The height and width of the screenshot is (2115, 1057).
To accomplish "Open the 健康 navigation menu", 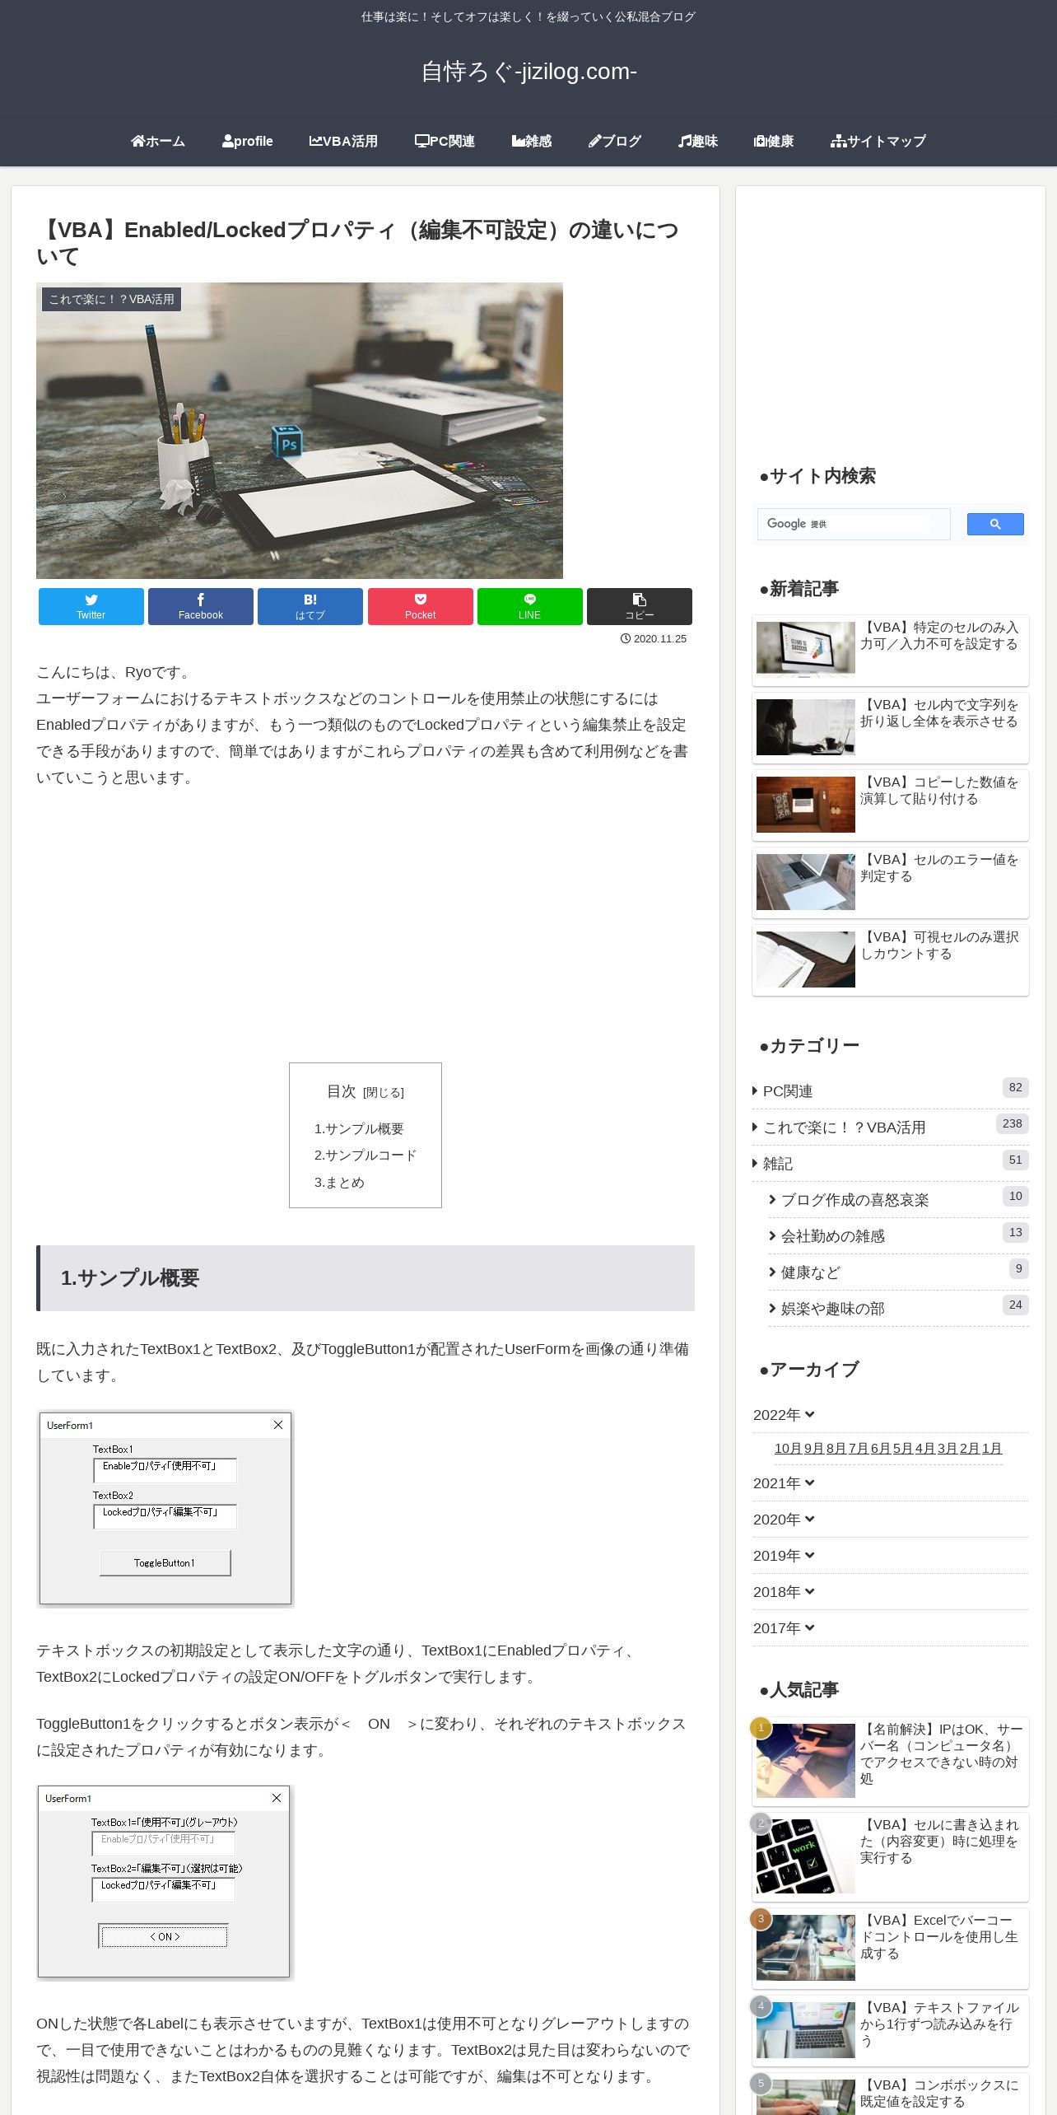I will coord(774,141).
